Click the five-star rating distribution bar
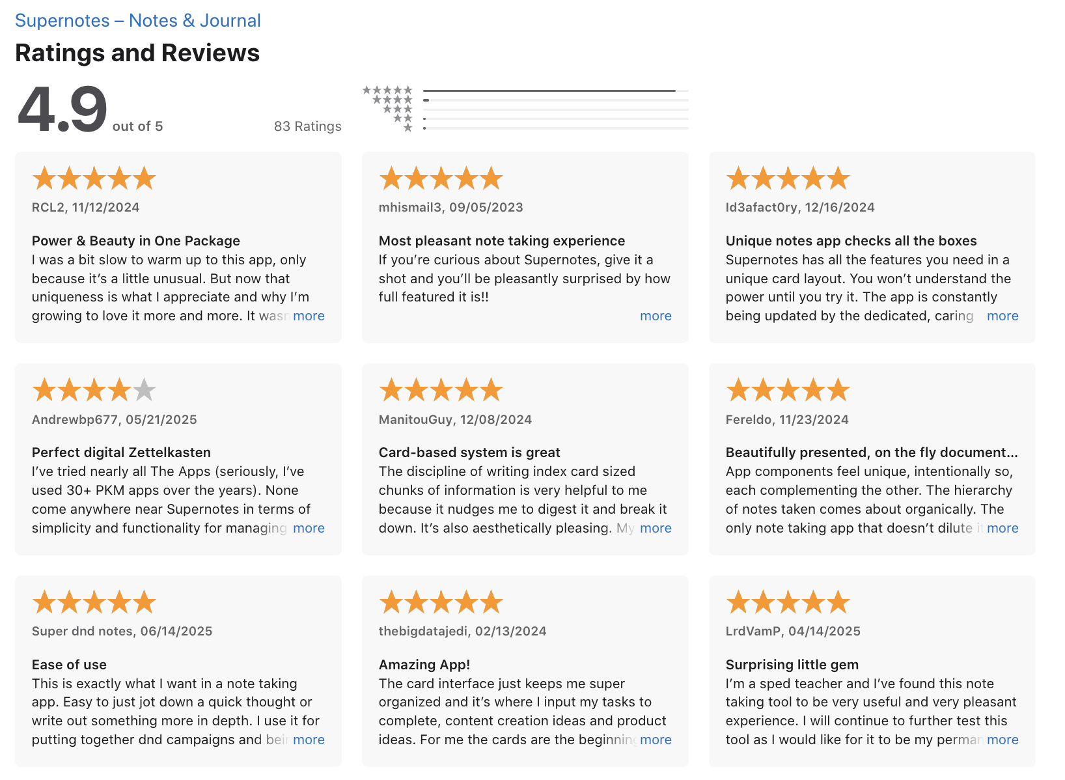 556,91
